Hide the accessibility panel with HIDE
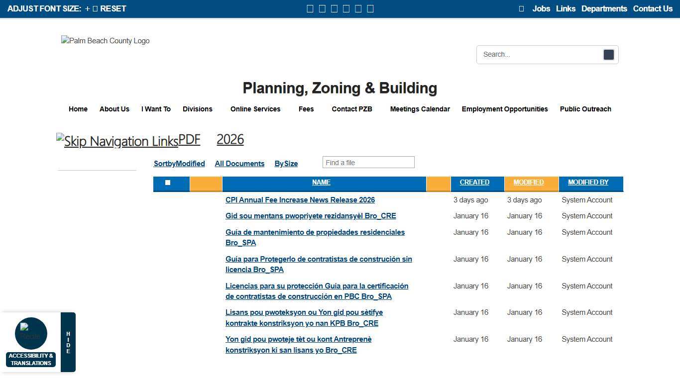 click(x=68, y=342)
